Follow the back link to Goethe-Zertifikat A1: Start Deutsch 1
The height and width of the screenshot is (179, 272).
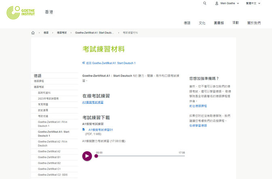point(111,63)
